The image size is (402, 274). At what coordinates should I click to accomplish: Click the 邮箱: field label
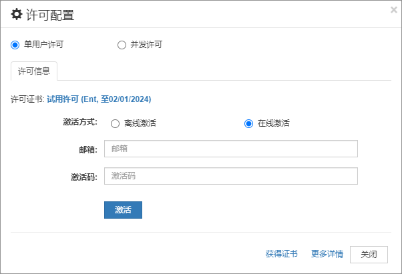click(x=88, y=149)
